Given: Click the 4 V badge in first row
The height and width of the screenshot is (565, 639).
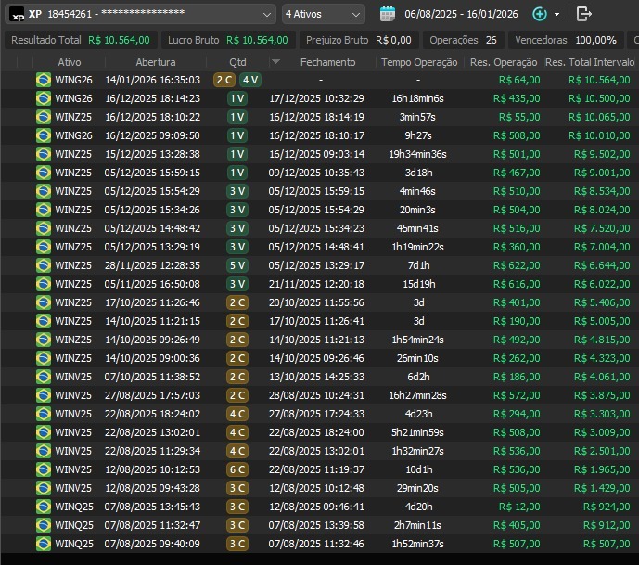Looking at the screenshot, I should click(249, 80).
